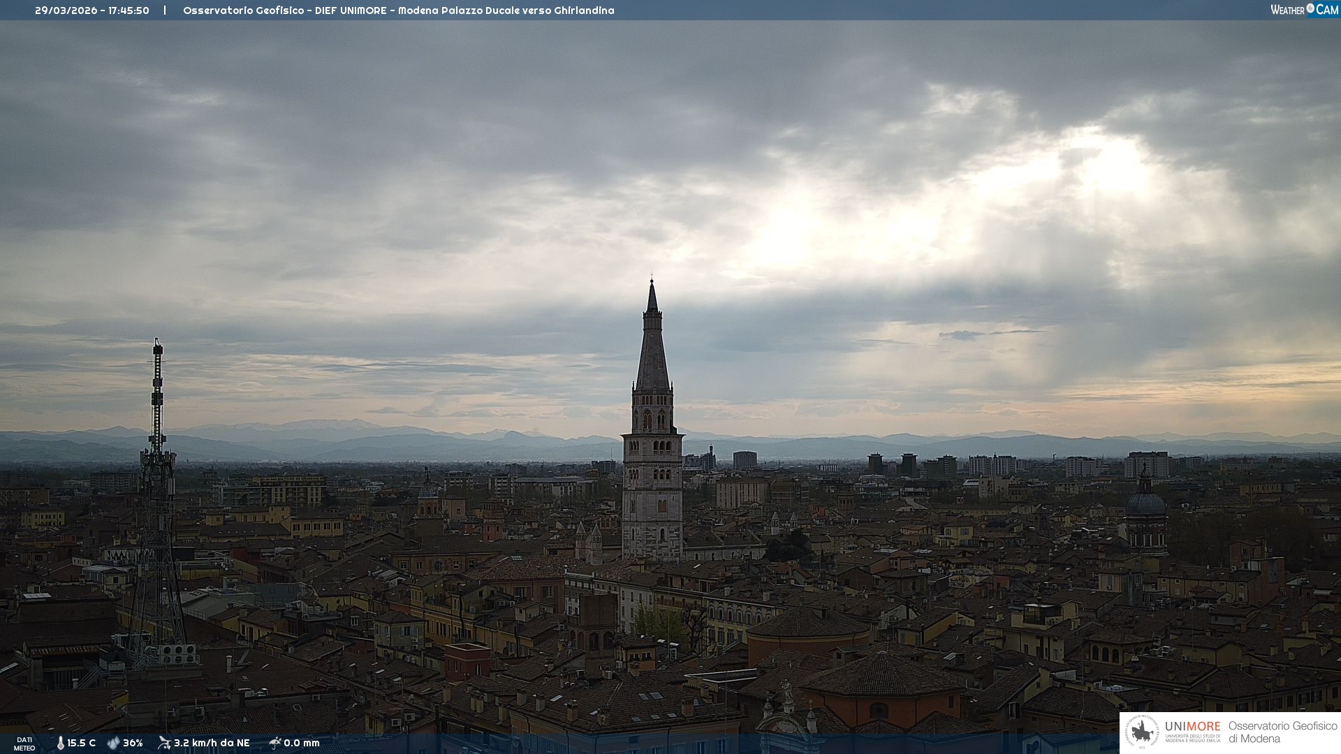1341x754 pixels.
Task: Click the DATI METEO label
Action: point(24,744)
